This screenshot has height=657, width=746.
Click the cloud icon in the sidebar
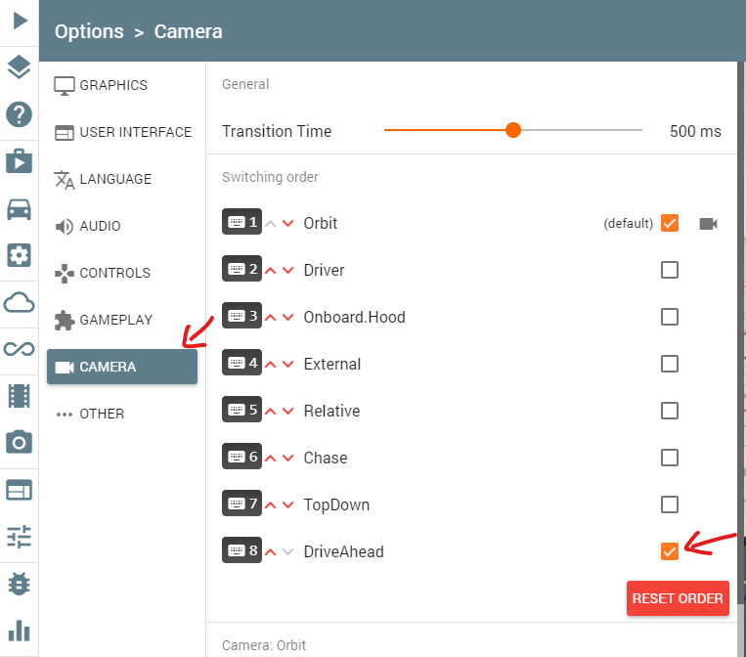pos(20,302)
